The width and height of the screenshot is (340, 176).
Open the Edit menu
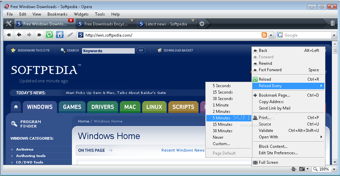coord(23,14)
